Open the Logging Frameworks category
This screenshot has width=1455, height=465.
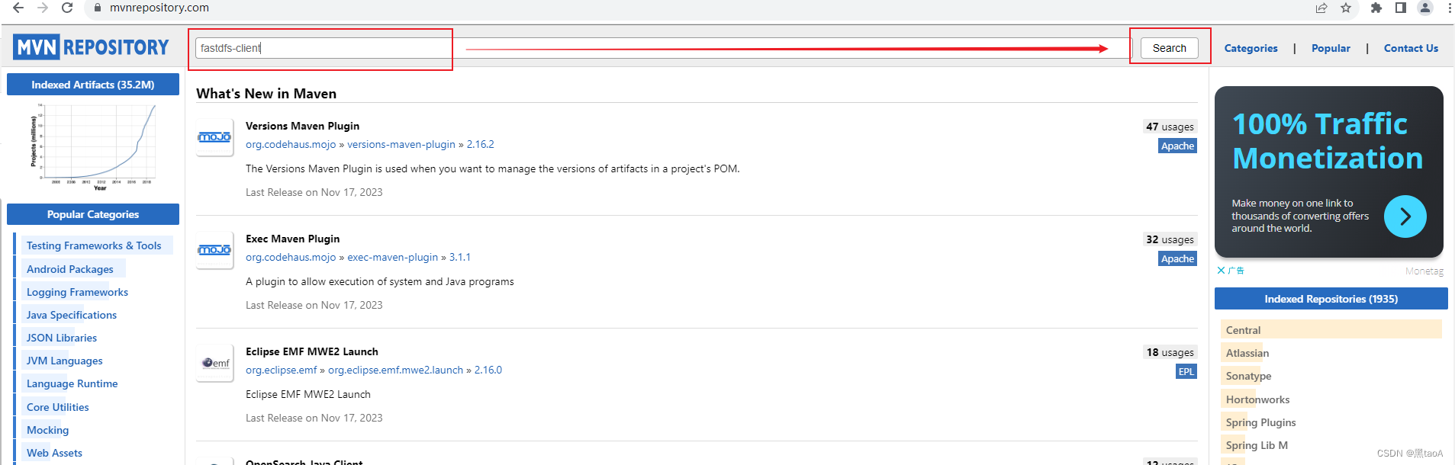coord(77,292)
